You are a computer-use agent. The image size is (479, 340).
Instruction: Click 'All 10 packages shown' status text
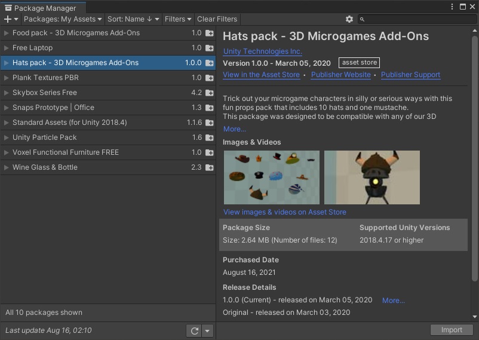click(44, 313)
